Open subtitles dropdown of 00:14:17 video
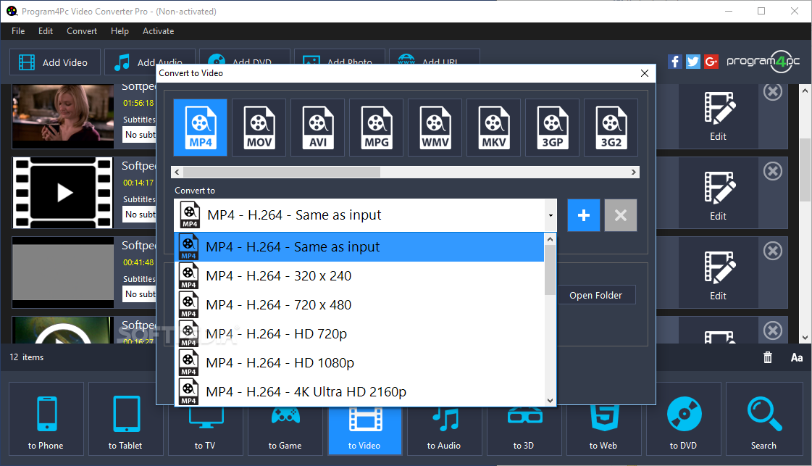The image size is (812, 466). 140,214
